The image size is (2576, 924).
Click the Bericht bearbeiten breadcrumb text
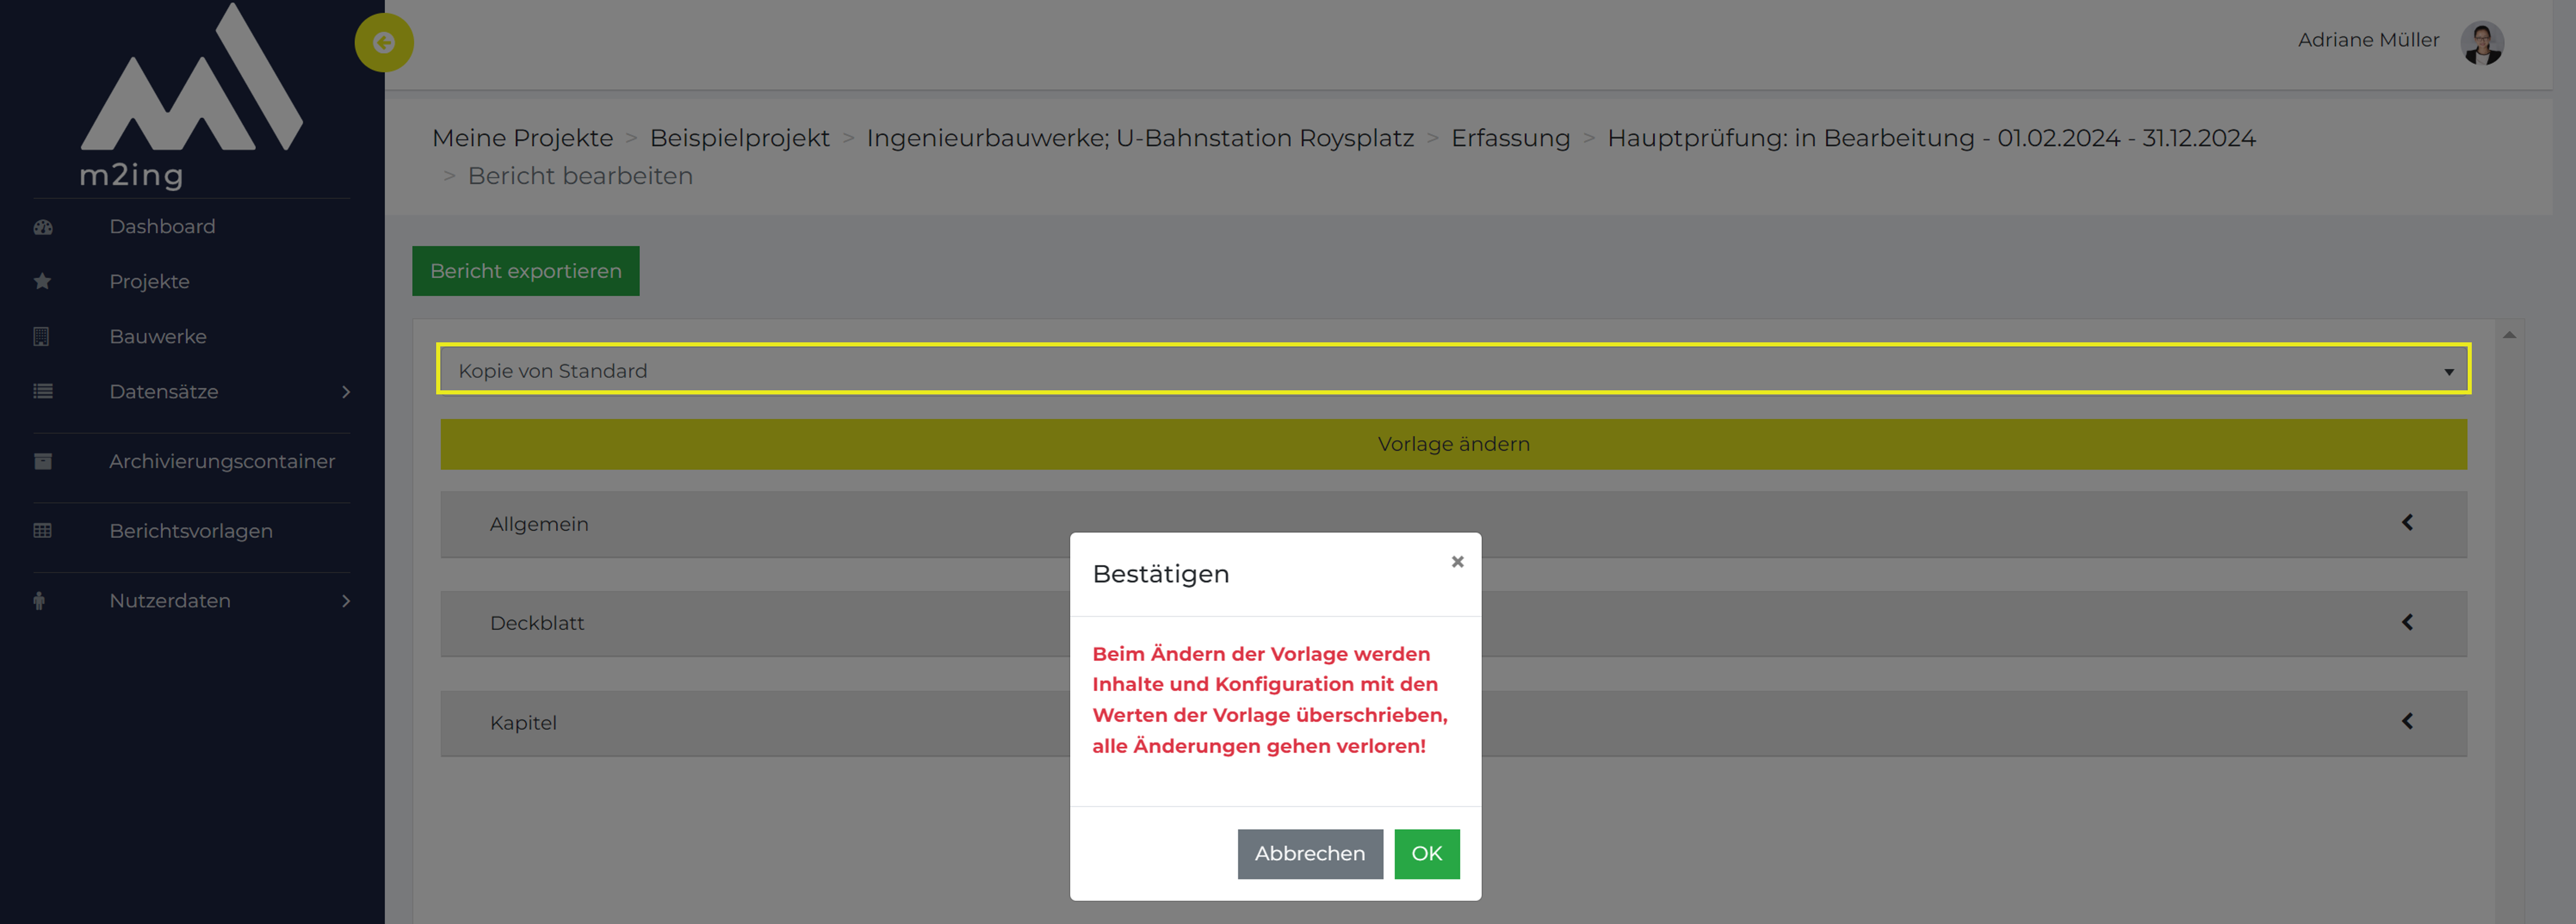(x=580, y=176)
